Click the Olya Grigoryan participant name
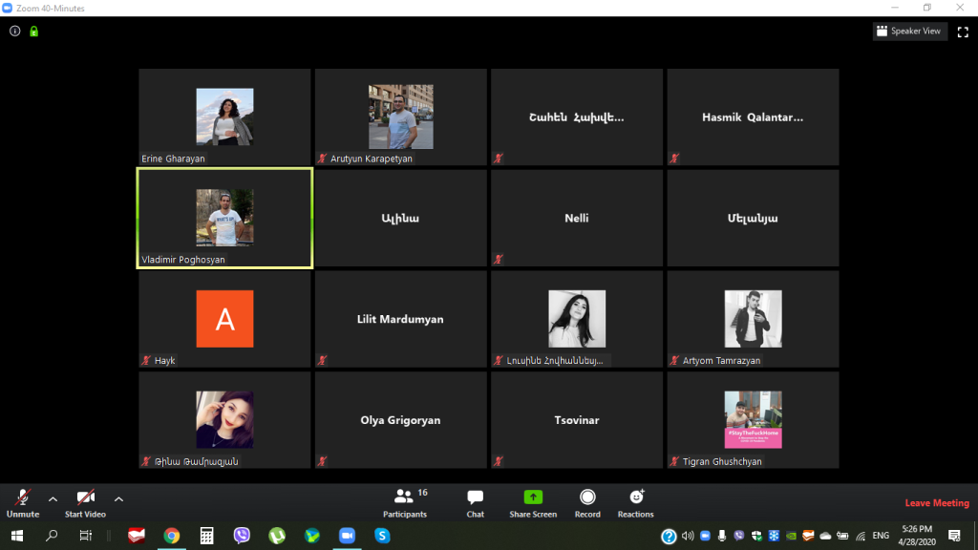 pyautogui.click(x=400, y=420)
